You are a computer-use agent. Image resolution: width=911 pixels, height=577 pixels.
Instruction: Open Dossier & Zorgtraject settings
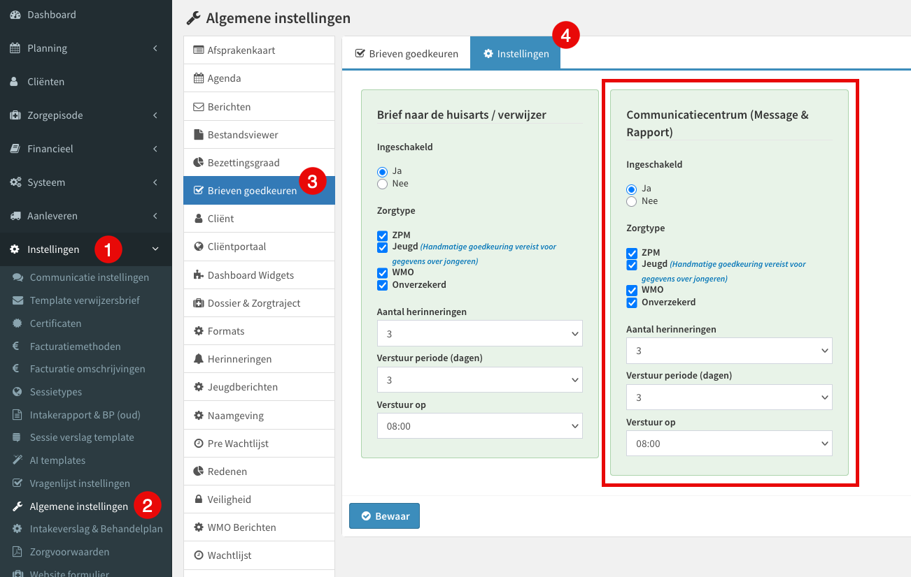click(x=259, y=303)
